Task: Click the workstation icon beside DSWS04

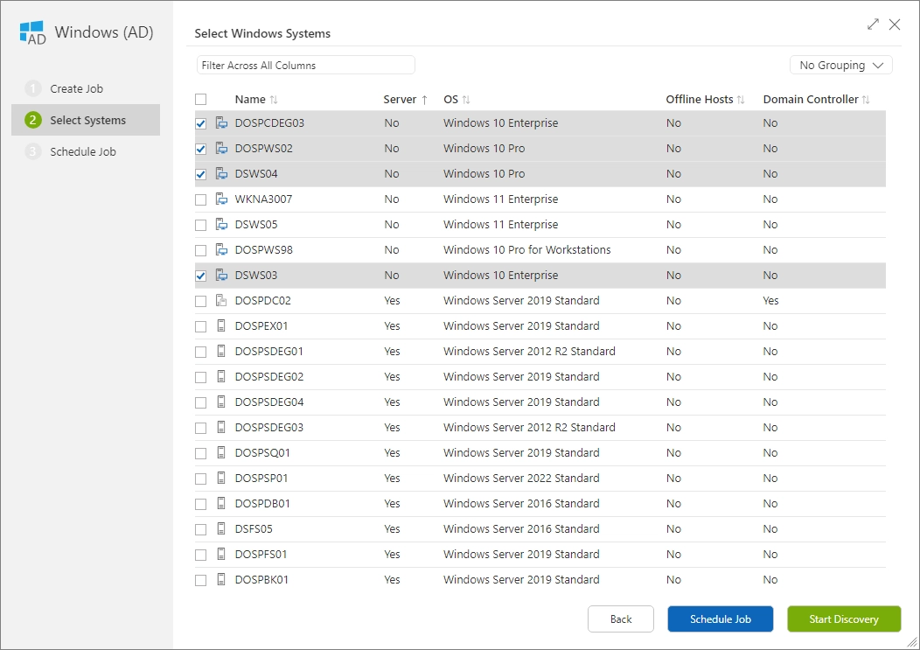Action: [221, 173]
